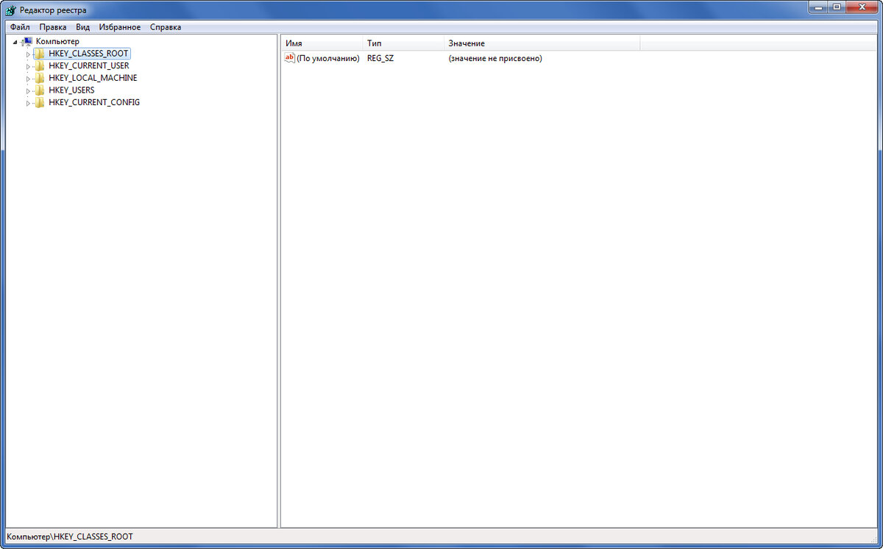Collapse the Компьютер tree node
Viewport: 883px width, 549px height.
[x=15, y=42]
